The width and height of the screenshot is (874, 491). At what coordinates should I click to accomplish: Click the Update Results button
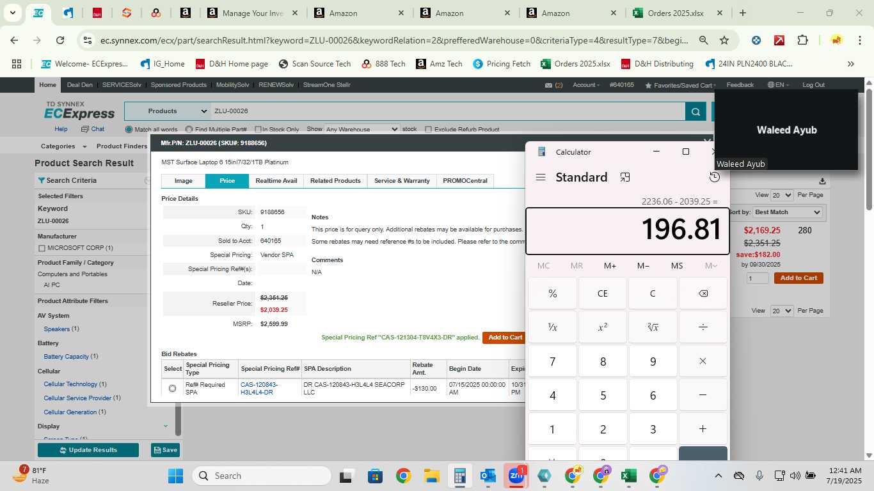click(x=88, y=450)
